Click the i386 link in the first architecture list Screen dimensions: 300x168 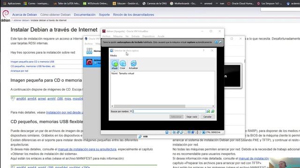click(x=60, y=98)
